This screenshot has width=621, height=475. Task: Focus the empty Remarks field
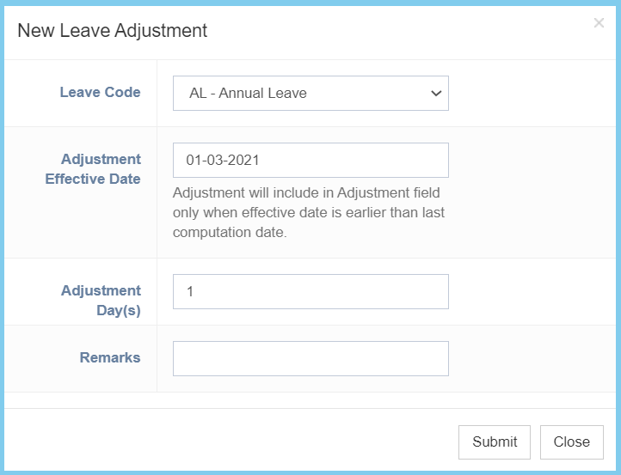point(310,358)
